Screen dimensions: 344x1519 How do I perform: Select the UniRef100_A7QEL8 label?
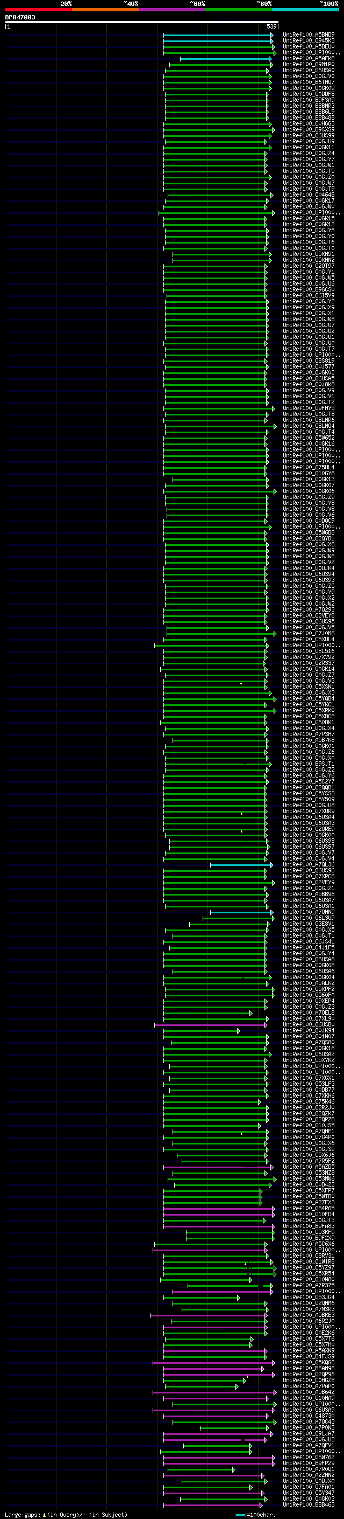pyautogui.click(x=309, y=1012)
